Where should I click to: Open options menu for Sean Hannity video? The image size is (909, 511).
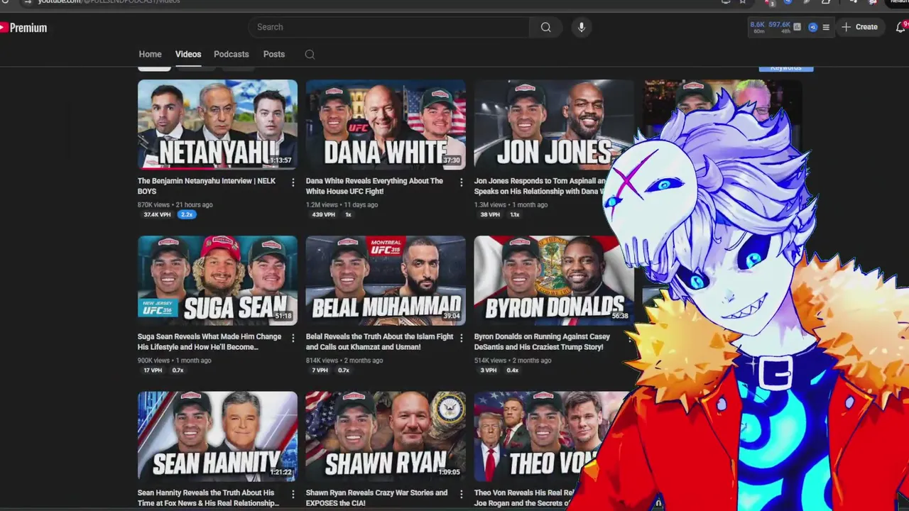click(293, 494)
